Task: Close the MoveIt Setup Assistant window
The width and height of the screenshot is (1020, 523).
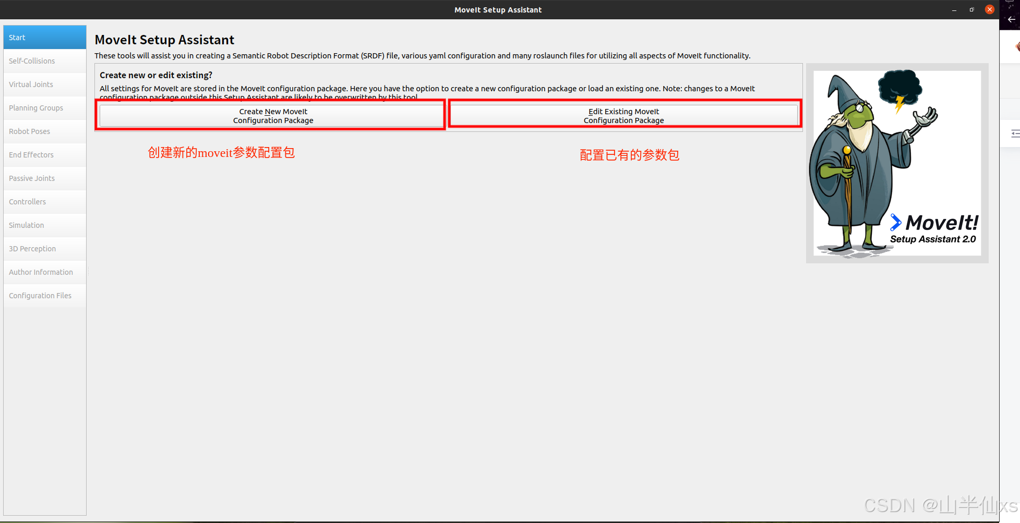Action: (x=990, y=9)
